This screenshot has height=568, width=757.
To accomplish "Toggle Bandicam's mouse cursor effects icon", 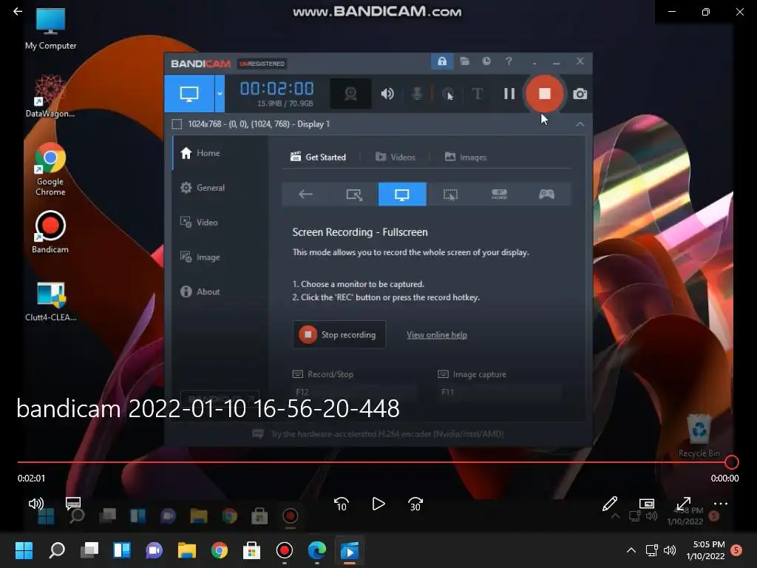I will tap(449, 94).
